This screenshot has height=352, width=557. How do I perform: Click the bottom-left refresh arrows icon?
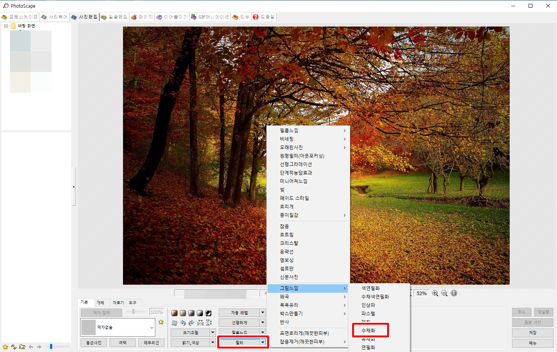[14, 347]
